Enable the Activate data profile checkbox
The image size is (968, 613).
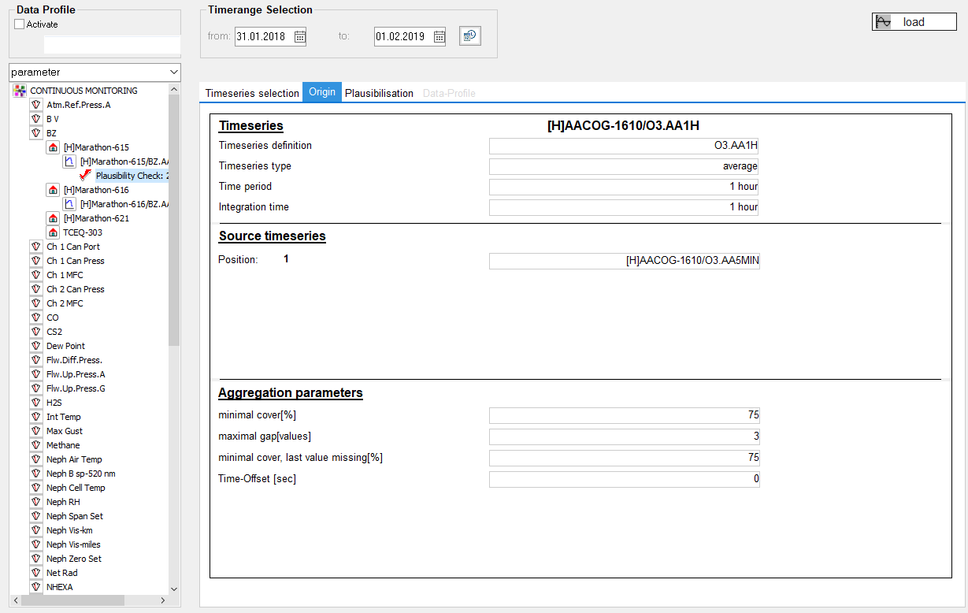tap(20, 24)
